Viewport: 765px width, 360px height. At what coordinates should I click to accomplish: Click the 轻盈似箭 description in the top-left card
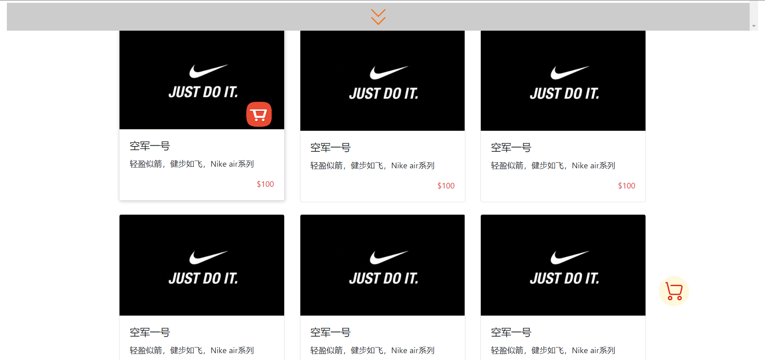click(x=192, y=164)
